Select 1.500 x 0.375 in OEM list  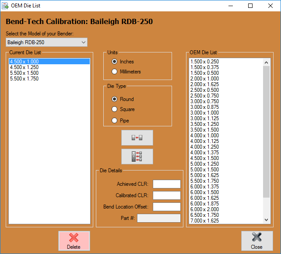(x=226, y=67)
